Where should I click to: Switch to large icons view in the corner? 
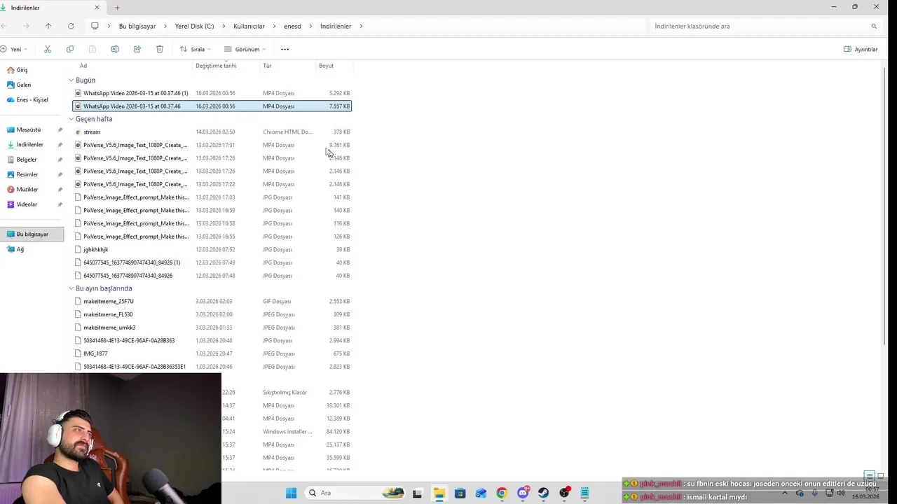[x=881, y=476]
